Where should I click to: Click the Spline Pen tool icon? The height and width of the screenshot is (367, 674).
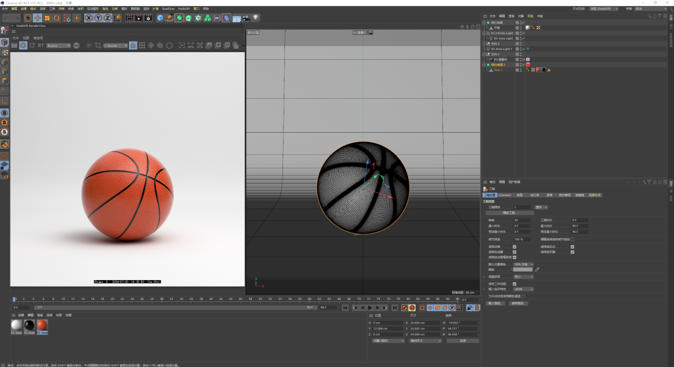point(169,18)
